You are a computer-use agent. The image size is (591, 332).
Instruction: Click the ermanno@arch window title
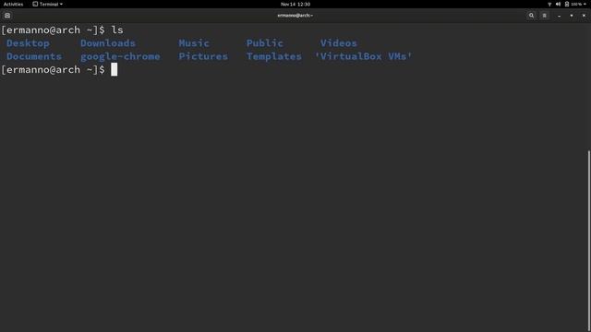point(295,16)
